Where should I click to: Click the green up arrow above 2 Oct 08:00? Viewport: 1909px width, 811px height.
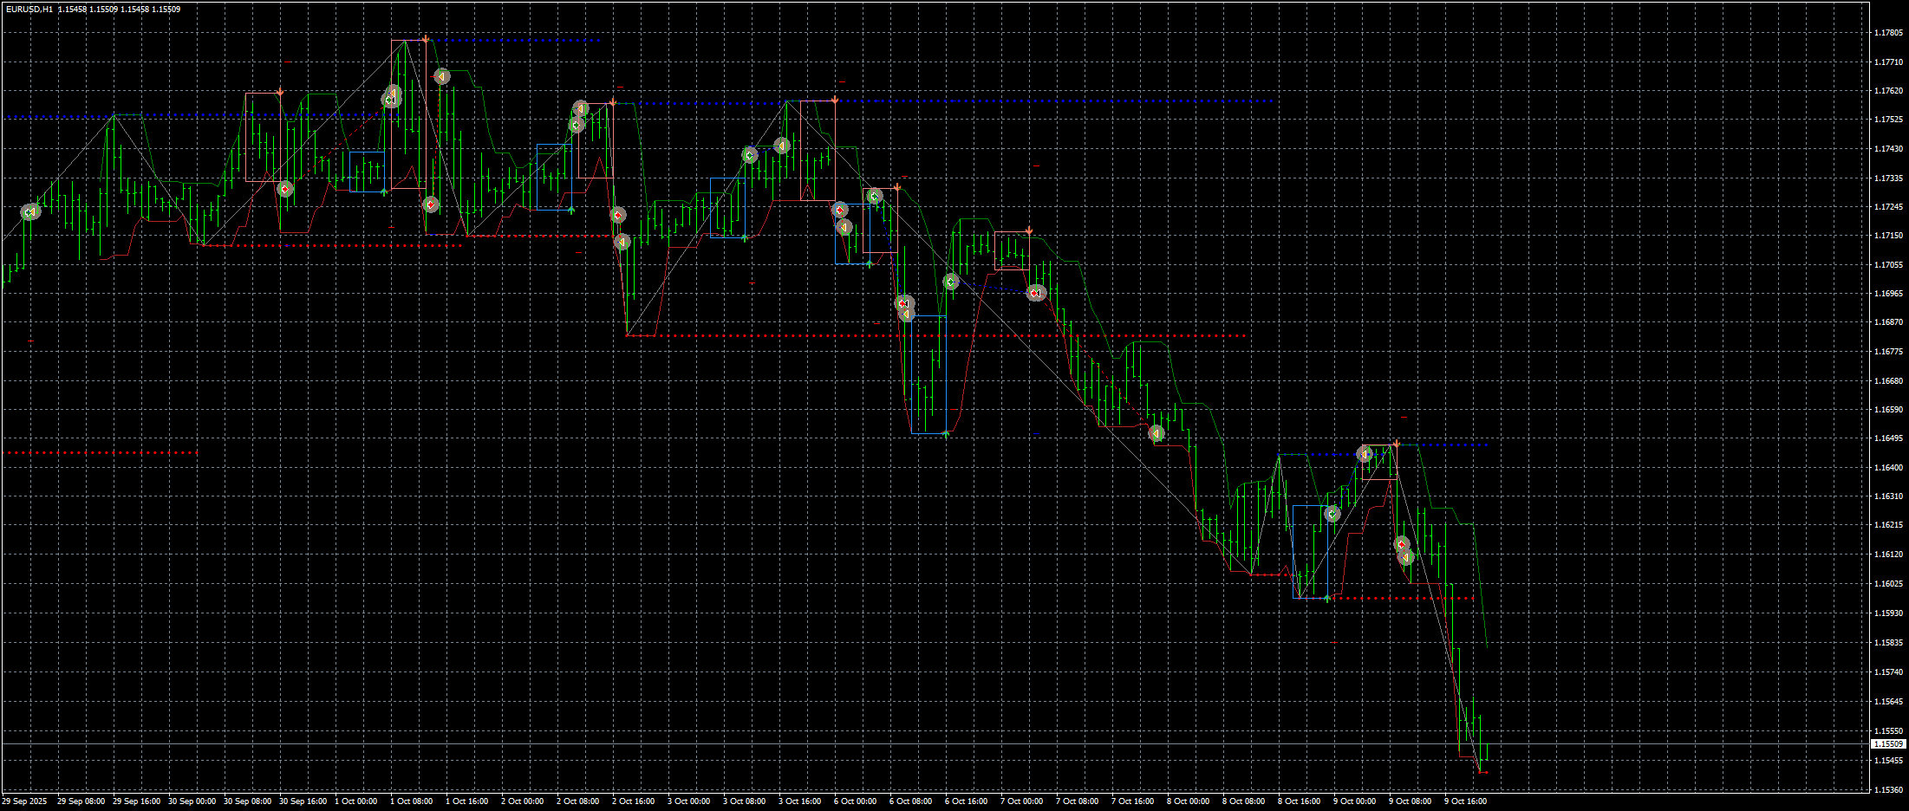(571, 210)
